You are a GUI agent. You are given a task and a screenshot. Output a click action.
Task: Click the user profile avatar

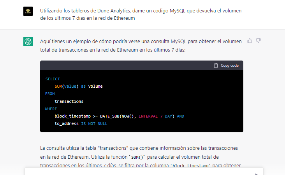tap(28, 11)
